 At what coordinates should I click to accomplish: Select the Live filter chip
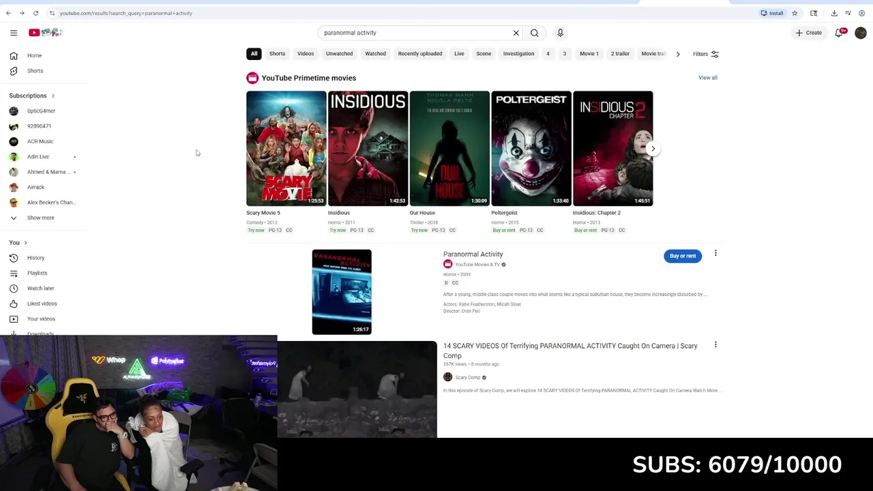tap(459, 54)
